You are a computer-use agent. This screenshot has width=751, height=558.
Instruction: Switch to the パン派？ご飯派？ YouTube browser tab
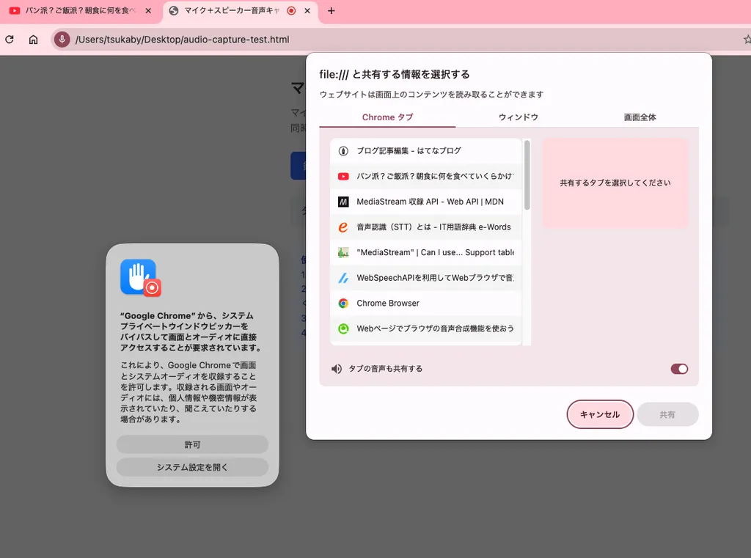(81, 11)
